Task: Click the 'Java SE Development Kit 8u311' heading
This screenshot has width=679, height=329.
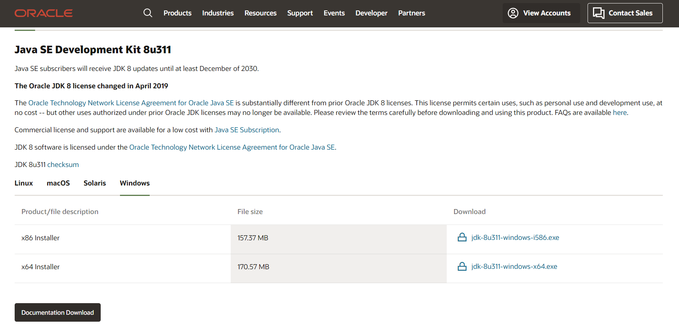Action: (x=93, y=50)
